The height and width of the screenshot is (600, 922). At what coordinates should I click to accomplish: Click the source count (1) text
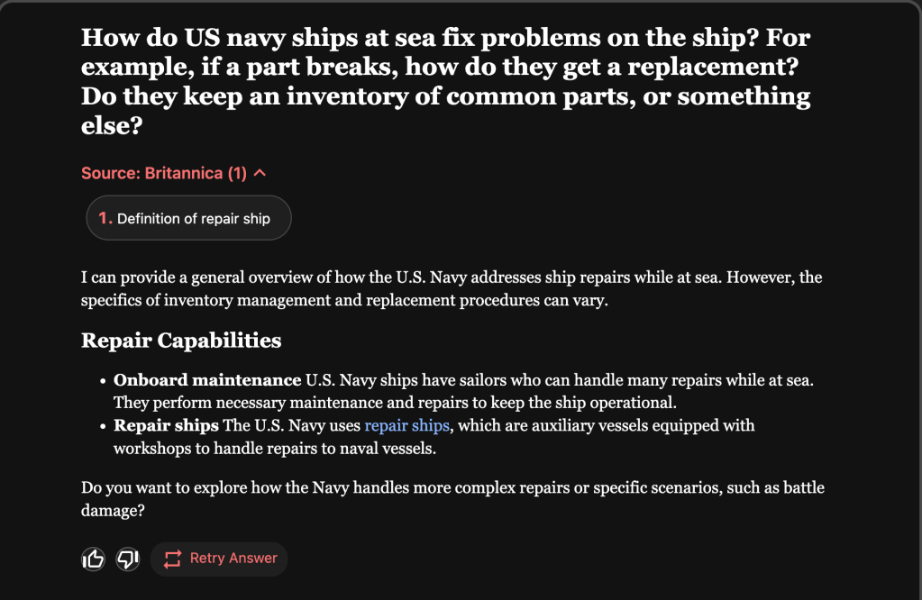pos(237,173)
